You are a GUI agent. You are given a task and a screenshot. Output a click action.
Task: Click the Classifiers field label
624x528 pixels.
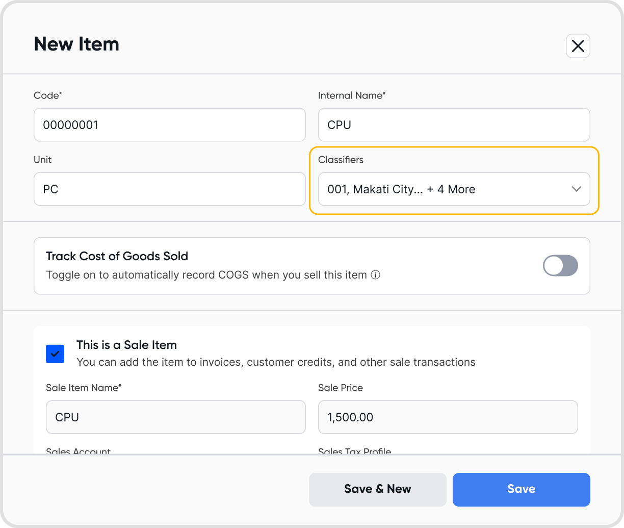[341, 160]
